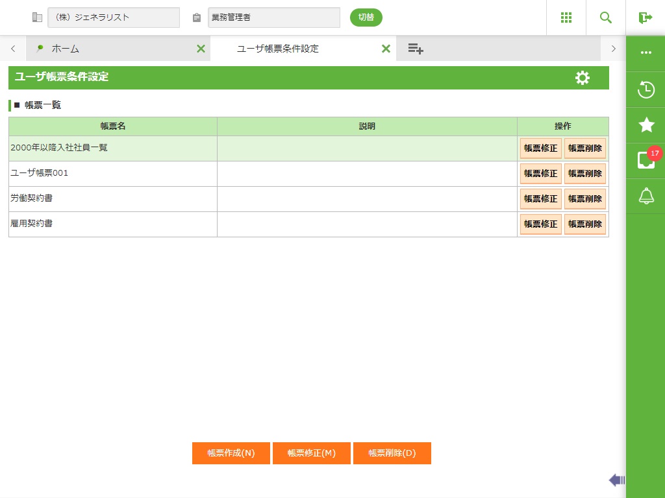Click the 帳票作成(N) button

click(x=231, y=453)
